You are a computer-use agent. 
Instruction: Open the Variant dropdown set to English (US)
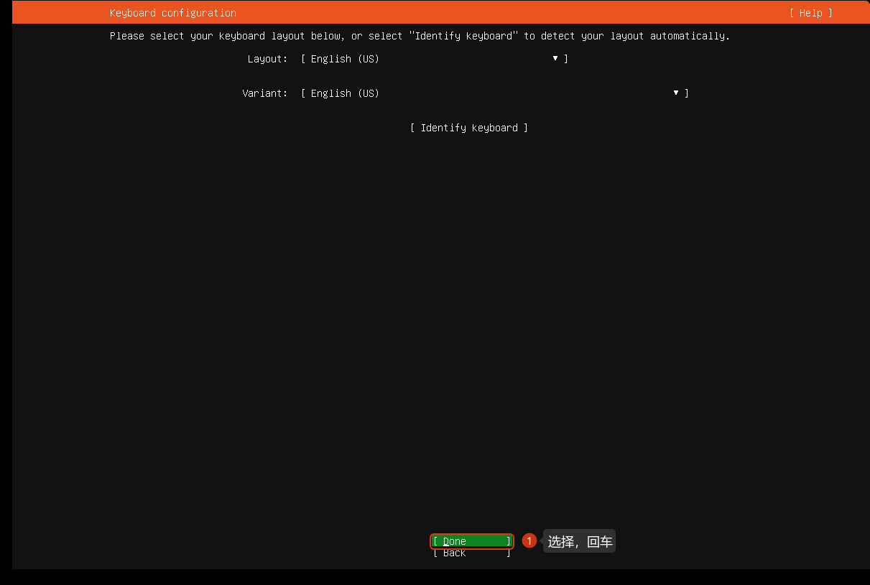(495, 93)
